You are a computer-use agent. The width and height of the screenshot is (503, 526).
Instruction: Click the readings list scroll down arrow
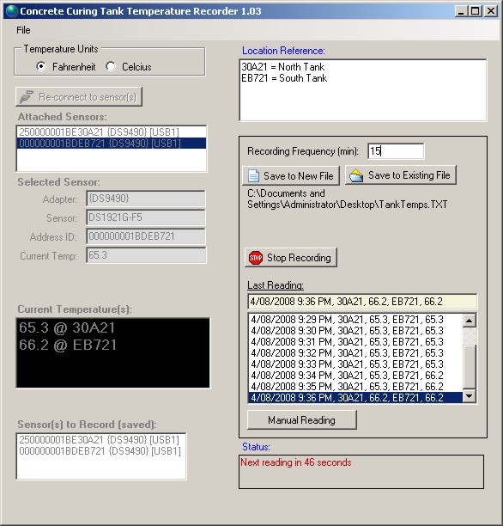(x=470, y=396)
